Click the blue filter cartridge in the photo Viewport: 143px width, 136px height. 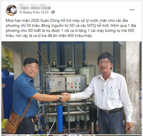pyautogui.click(x=60, y=119)
